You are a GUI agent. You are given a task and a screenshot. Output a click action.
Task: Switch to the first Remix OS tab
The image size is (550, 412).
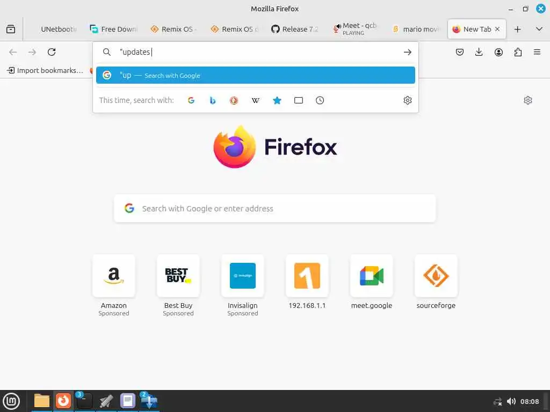click(x=174, y=29)
